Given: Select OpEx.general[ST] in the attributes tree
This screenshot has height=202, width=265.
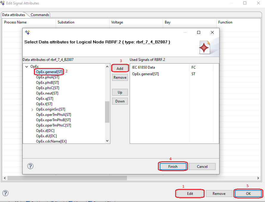Looking at the screenshot, I should click(x=49, y=72).
